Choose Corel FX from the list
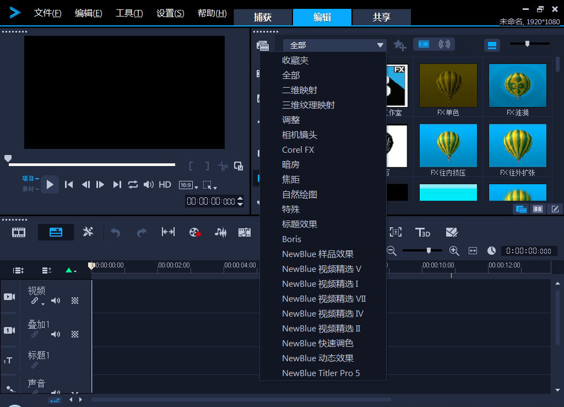Screen dimensions: 564x407 pos(323,150)
